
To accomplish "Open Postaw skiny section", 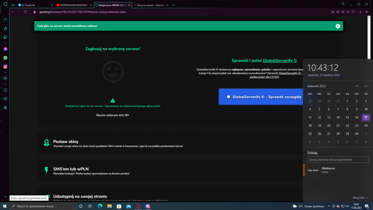I will point(66,141).
